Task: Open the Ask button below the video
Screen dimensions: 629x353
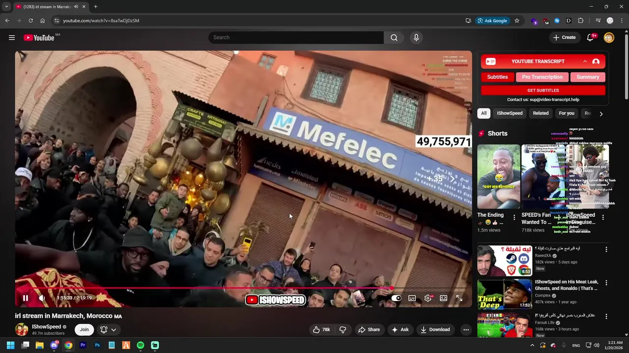Action: click(400, 329)
